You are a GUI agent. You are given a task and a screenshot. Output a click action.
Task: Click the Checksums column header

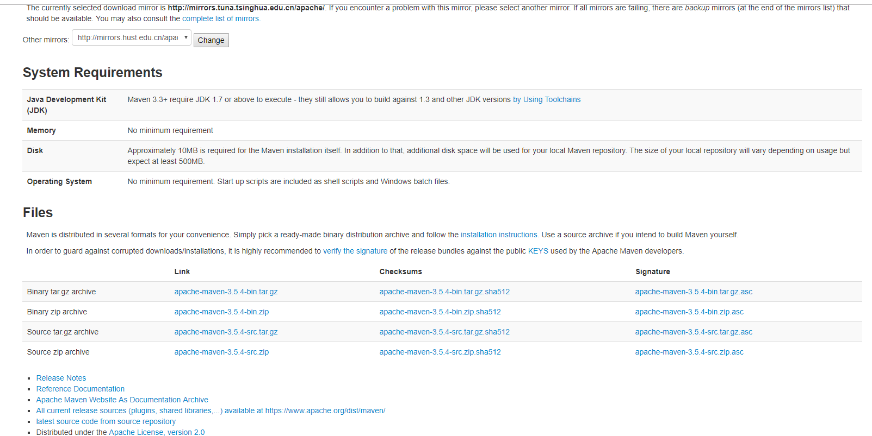(401, 271)
